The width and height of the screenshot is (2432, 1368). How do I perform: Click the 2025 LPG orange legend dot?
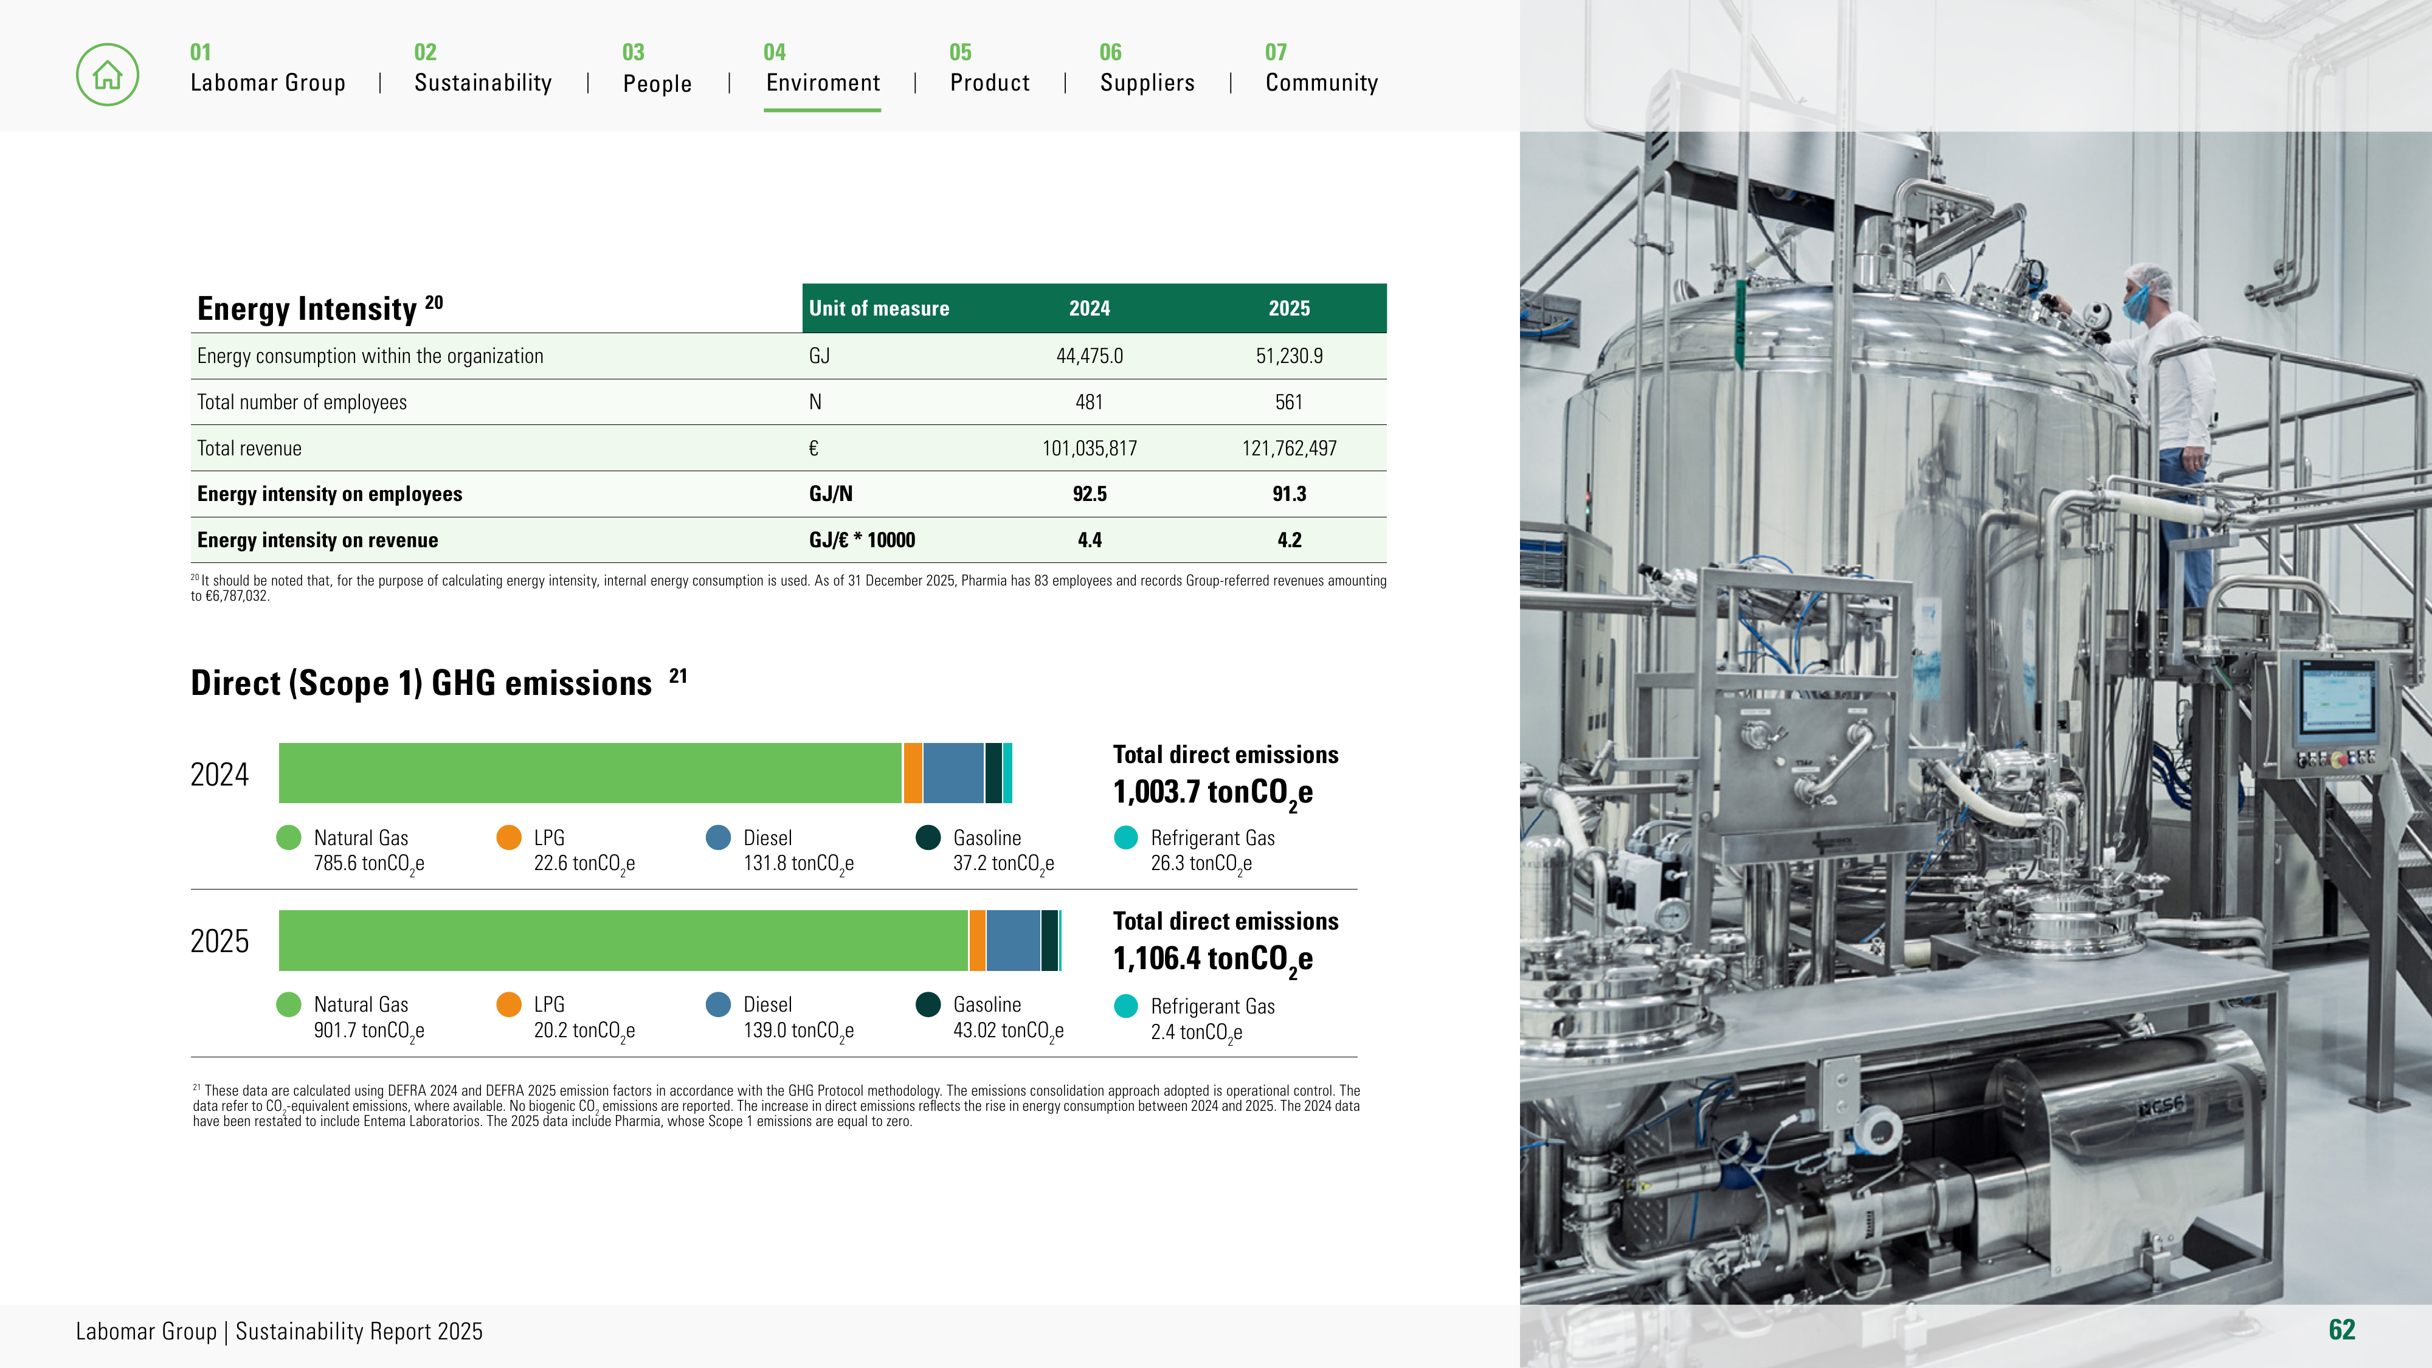(x=509, y=1004)
